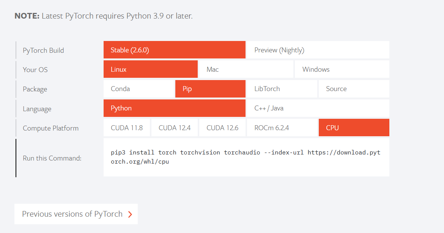Select Python as the language

coord(175,108)
